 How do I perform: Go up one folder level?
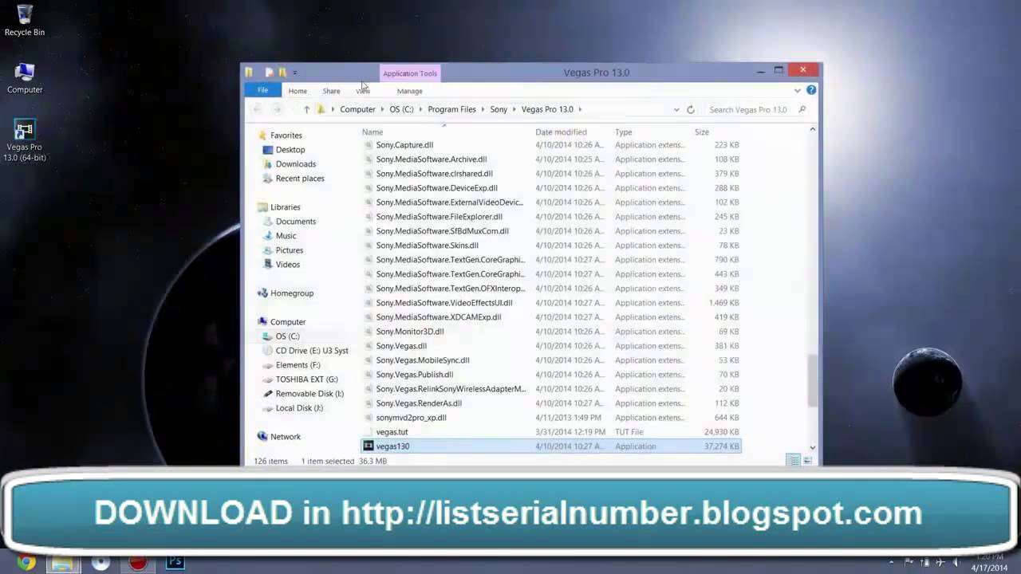pos(306,109)
